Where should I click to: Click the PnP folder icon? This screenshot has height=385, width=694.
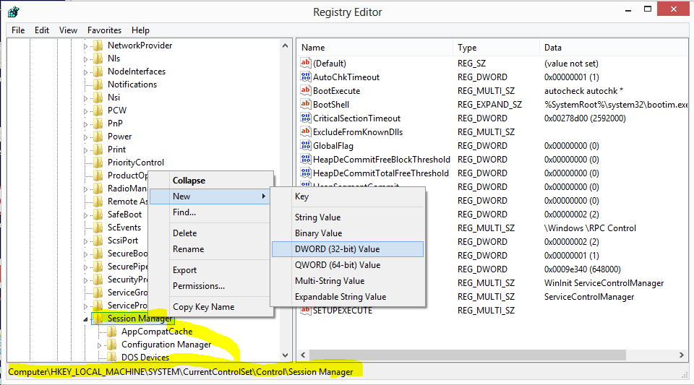[x=98, y=124]
